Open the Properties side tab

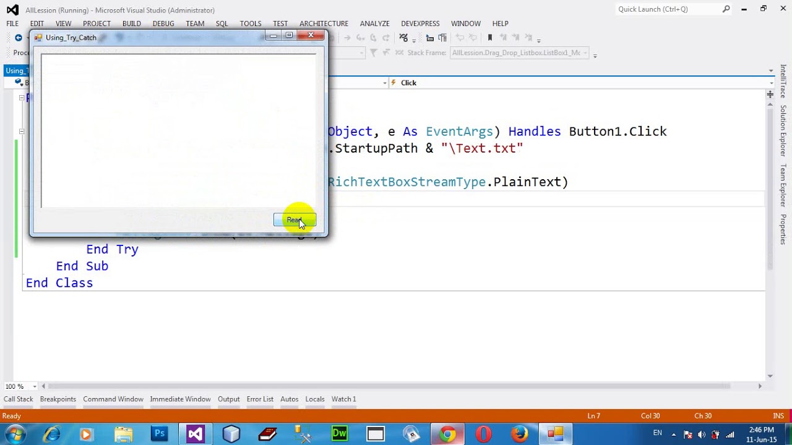click(x=783, y=229)
